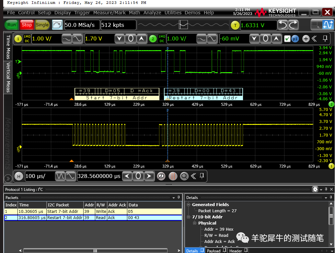Toggle the checkbox beside p1 icon
This screenshot has height=253, width=335.
pos(287,39)
